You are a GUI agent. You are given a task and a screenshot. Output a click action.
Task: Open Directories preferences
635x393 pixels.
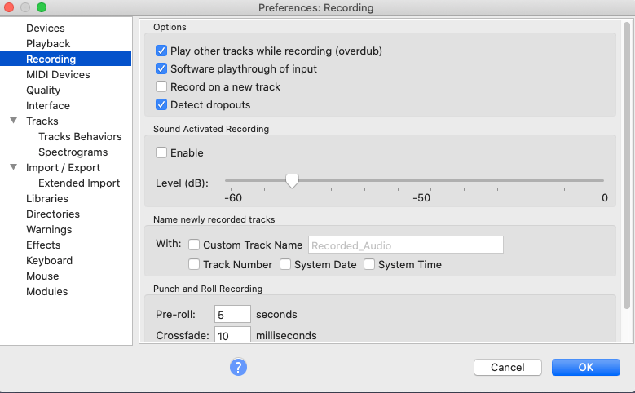pyautogui.click(x=53, y=214)
